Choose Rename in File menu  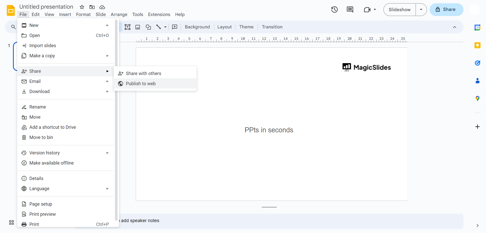point(66,107)
